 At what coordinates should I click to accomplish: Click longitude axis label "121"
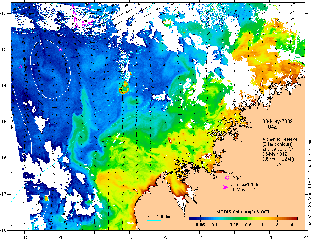(x=95, y=237)
